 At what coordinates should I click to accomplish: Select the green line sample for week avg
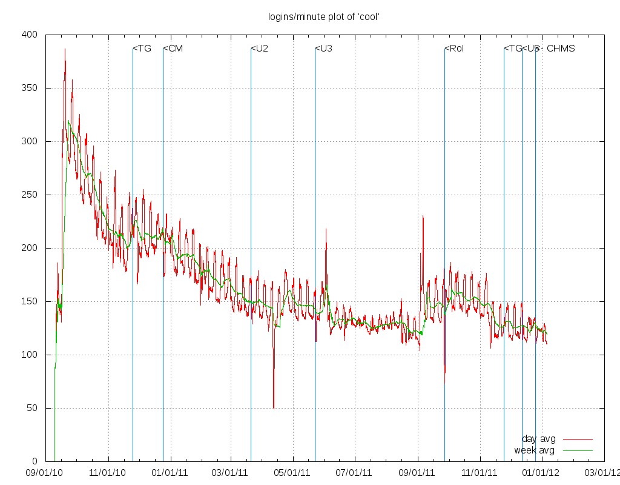click(578, 450)
